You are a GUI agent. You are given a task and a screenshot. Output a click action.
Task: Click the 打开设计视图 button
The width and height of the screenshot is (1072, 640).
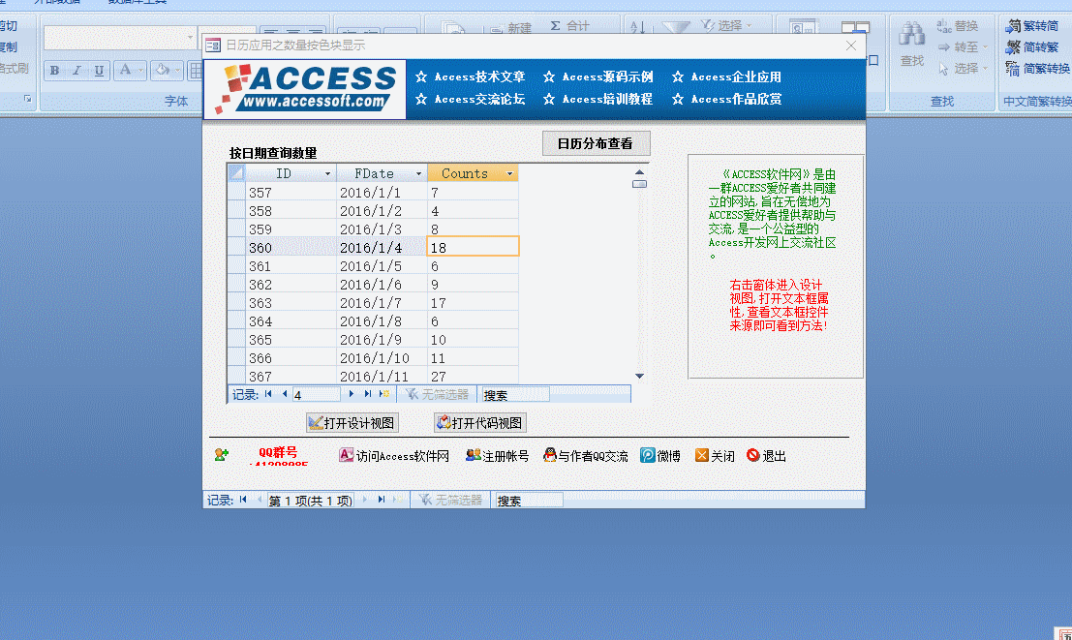[x=352, y=423]
